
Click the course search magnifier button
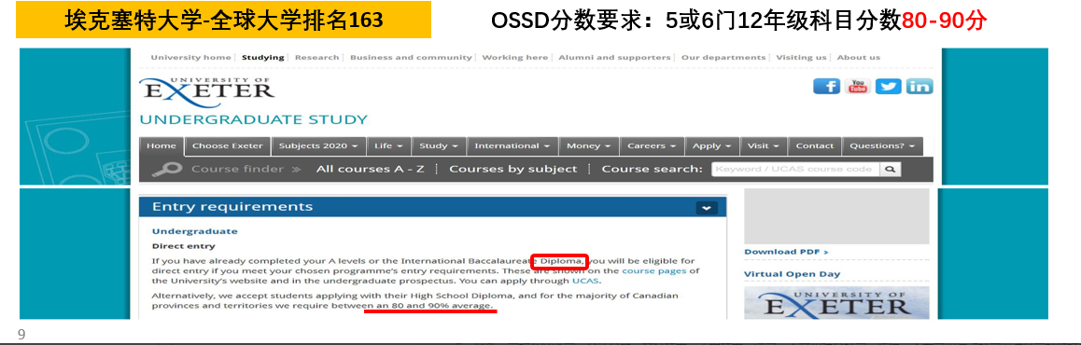(891, 170)
